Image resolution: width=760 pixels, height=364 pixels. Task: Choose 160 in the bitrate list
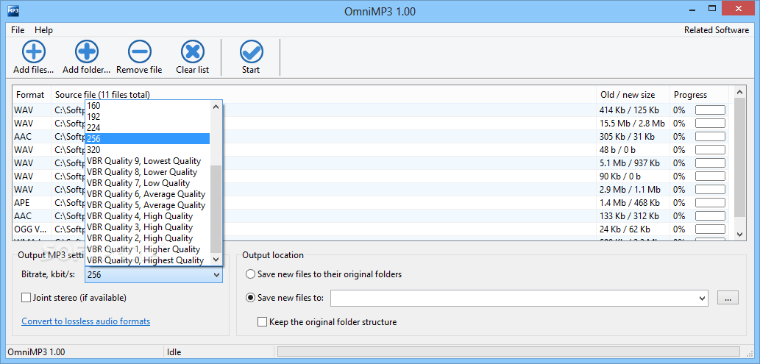(147, 105)
